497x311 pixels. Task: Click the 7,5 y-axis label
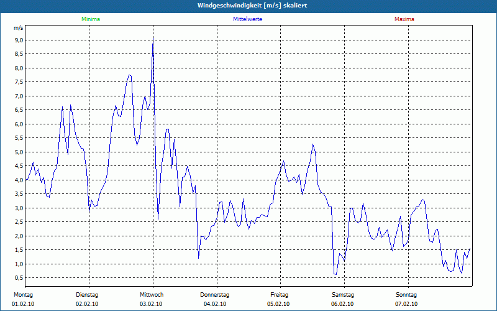19,82
